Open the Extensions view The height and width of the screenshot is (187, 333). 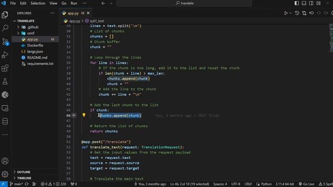(x=5, y=68)
